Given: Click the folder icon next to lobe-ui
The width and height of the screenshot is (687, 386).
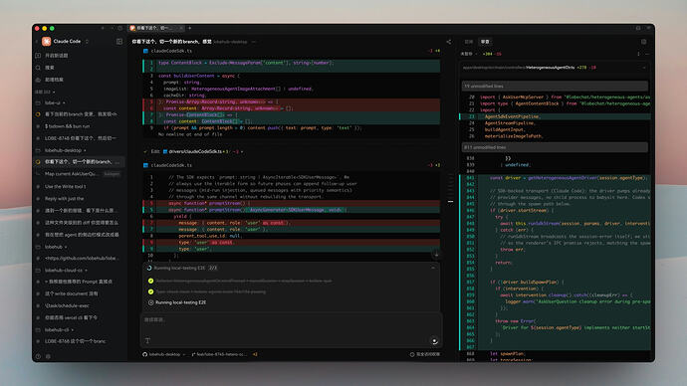Looking at the screenshot, I should pos(38,102).
